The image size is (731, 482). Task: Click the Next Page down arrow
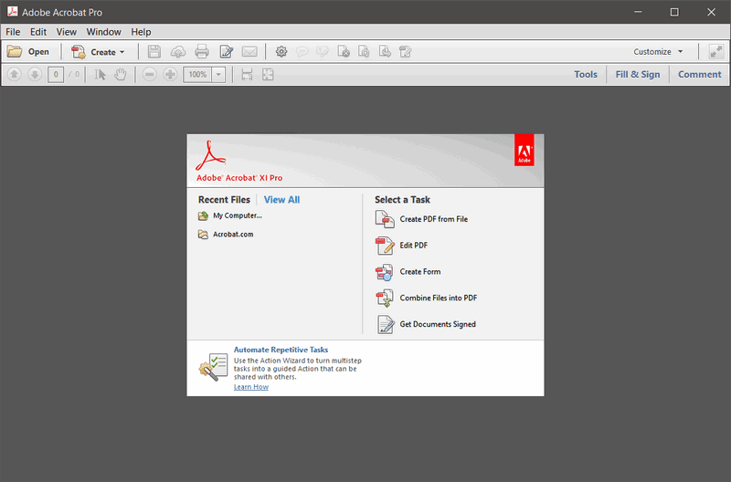point(35,75)
